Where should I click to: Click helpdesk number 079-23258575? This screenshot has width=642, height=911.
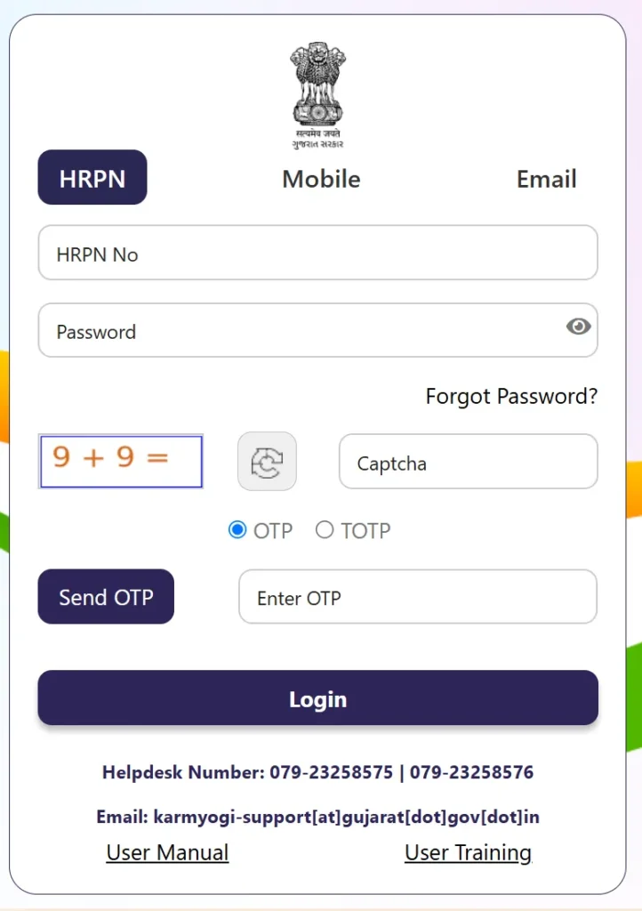pos(331,772)
